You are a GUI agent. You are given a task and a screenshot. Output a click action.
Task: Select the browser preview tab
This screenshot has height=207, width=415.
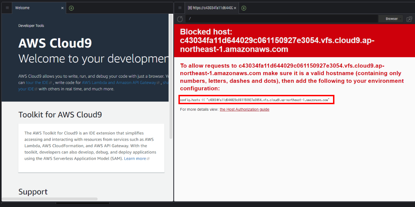[x=211, y=8]
